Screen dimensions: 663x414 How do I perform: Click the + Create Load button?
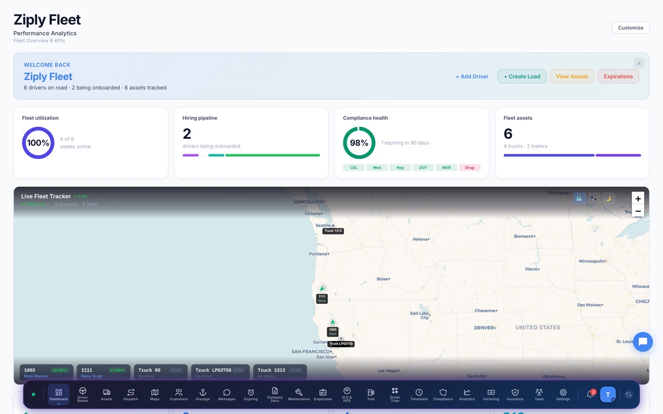point(522,76)
